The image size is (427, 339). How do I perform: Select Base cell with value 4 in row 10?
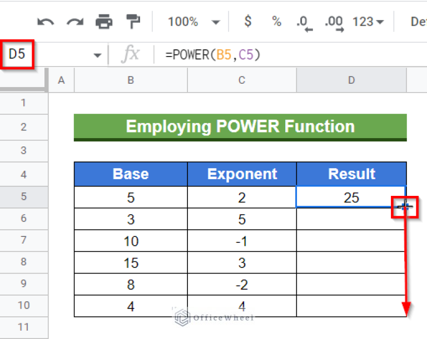click(x=131, y=306)
